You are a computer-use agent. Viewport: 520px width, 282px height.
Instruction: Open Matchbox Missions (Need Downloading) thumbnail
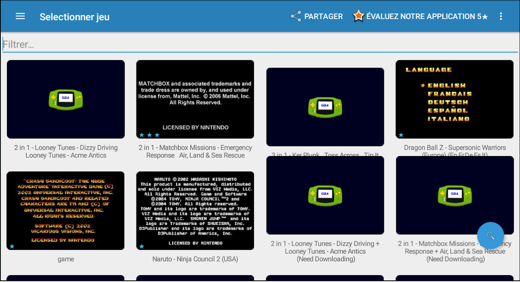[455, 195]
